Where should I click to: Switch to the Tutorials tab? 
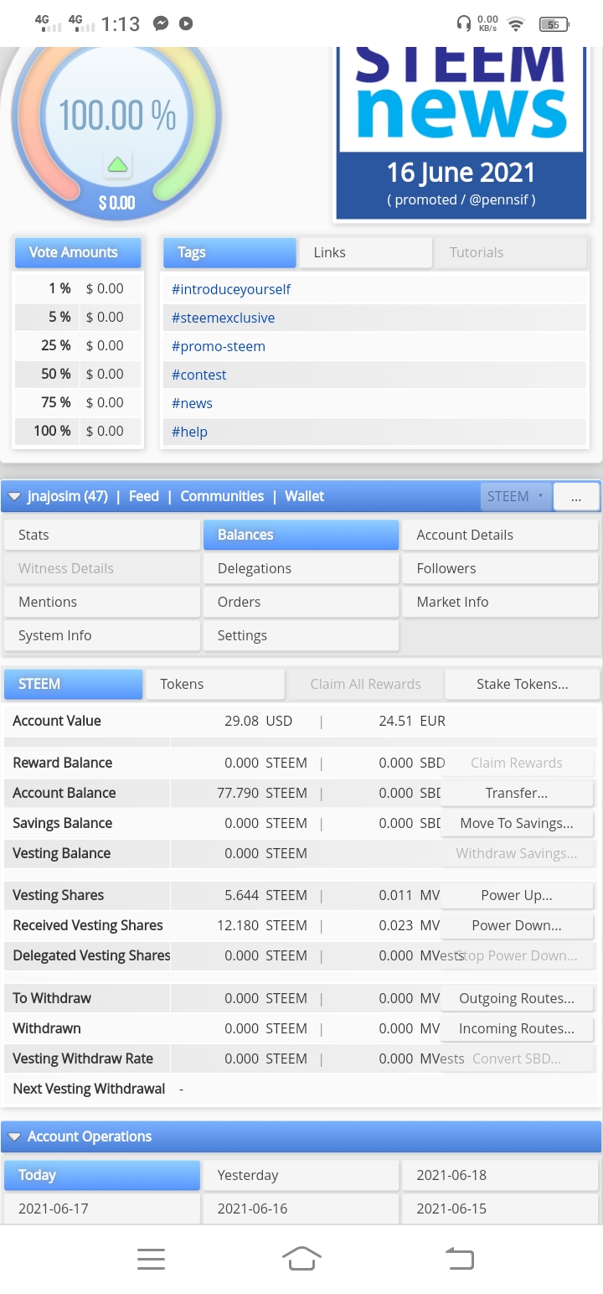(510, 252)
